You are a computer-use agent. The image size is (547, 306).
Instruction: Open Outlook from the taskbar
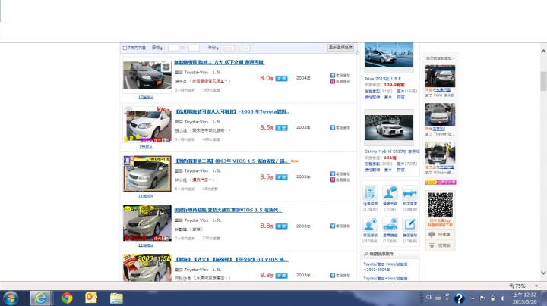[91, 298]
